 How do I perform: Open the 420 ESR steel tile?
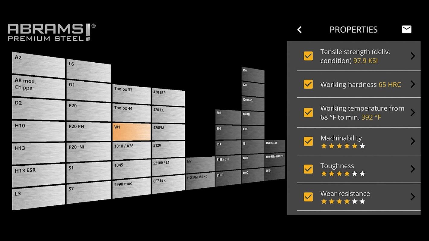point(168,97)
